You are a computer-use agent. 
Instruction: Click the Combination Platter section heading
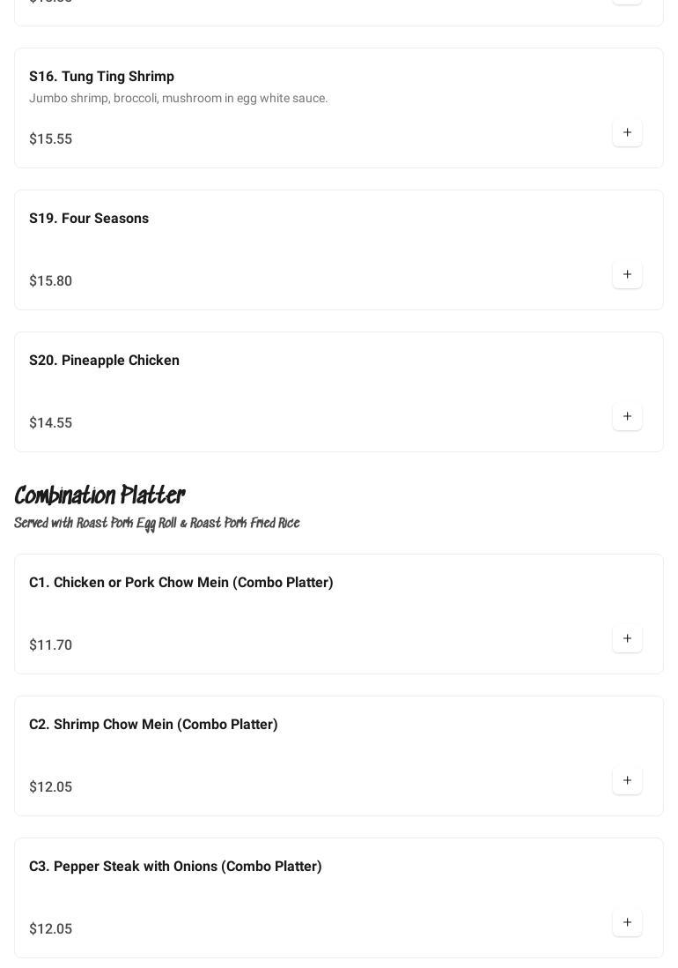[99, 495]
